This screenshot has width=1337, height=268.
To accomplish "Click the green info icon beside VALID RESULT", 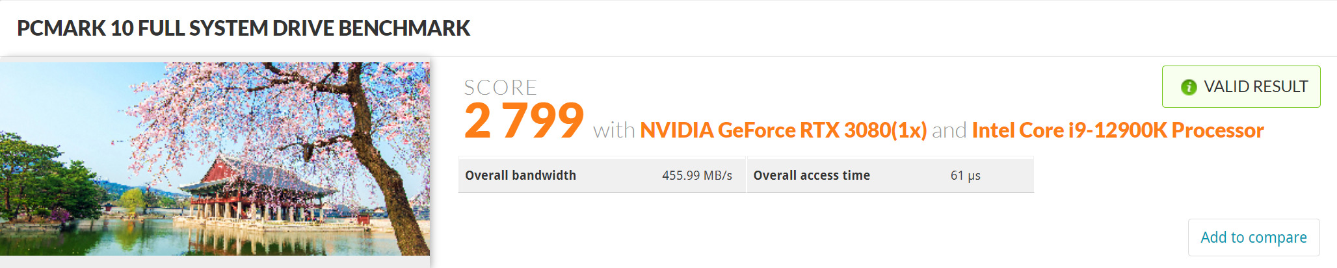I will [x=1189, y=87].
